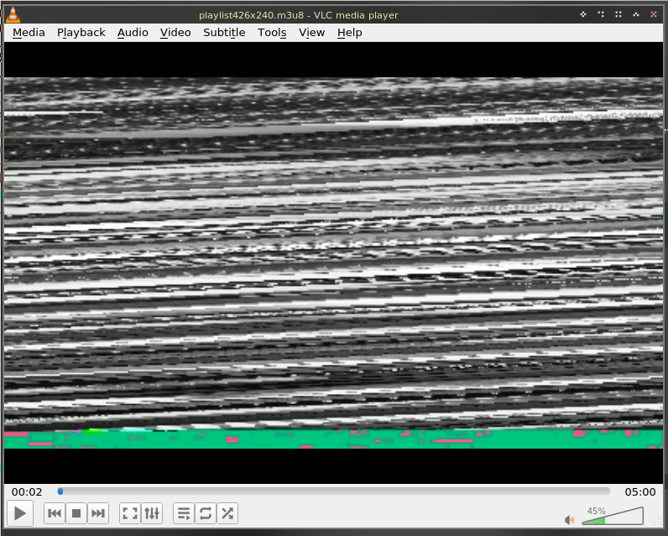
Task: Toggle fullscreen video mode
Action: [130, 513]
